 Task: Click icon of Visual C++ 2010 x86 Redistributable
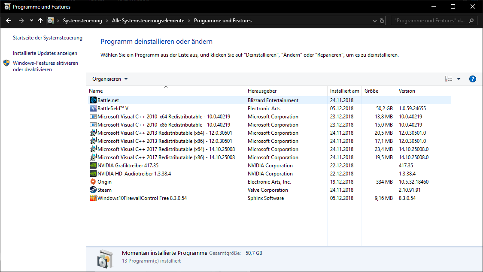pos(93,124)
